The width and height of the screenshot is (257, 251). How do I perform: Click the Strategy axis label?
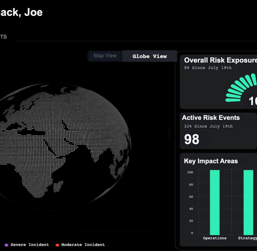point(248,238)
